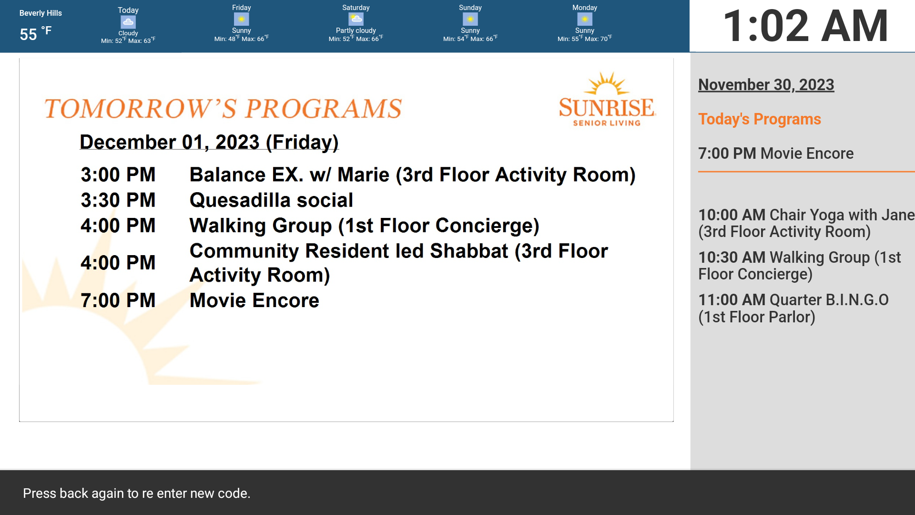Click the Today's Programs heading
The height and width of the screenshot is (515, 915).
coord(759,119)
